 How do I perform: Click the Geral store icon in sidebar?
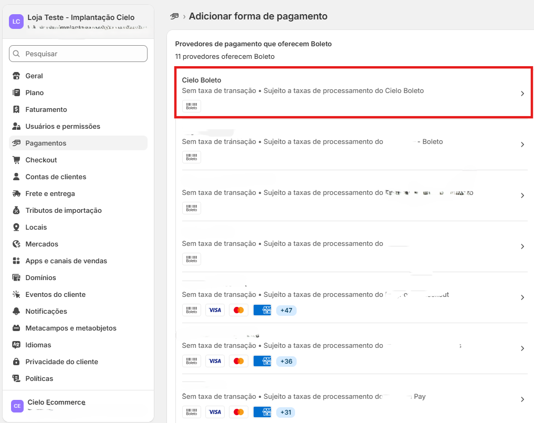[16, 76]
